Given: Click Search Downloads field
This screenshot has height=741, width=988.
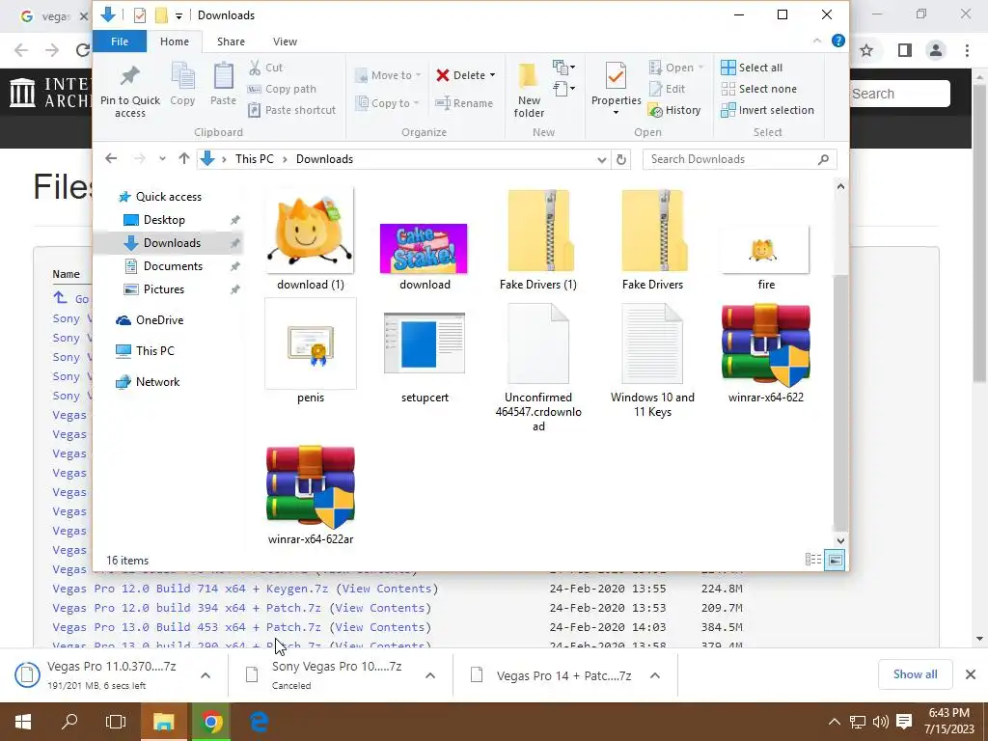Looking at the screenshot, I should pyautogui.click(x=739, y=159).
